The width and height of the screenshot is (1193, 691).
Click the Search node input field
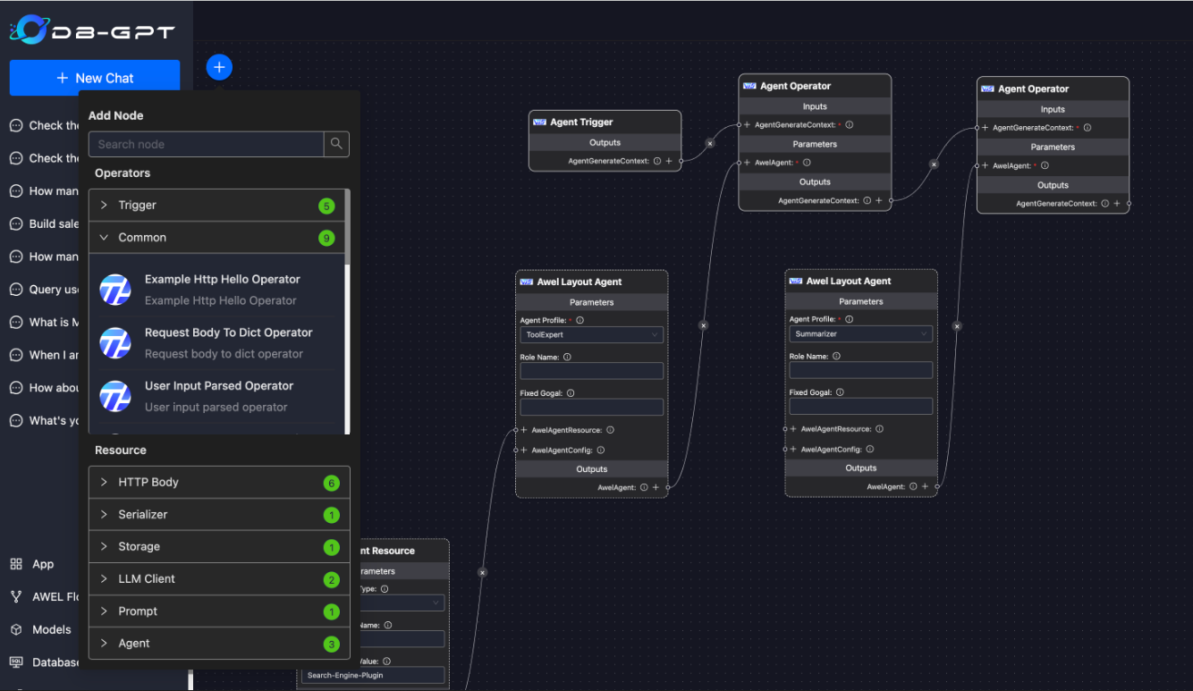[x=207, y=144]
